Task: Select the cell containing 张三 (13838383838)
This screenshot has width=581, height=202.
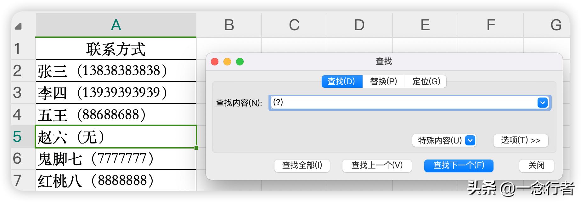Action: pos(116,70)
